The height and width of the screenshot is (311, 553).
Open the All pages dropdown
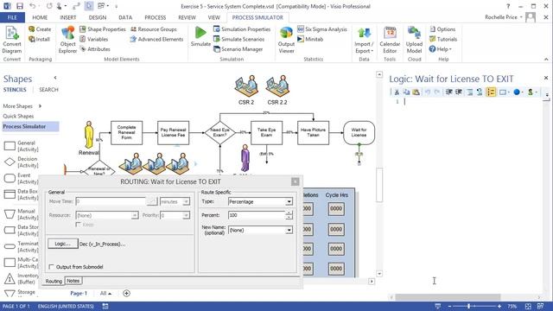tap(105, 293)
